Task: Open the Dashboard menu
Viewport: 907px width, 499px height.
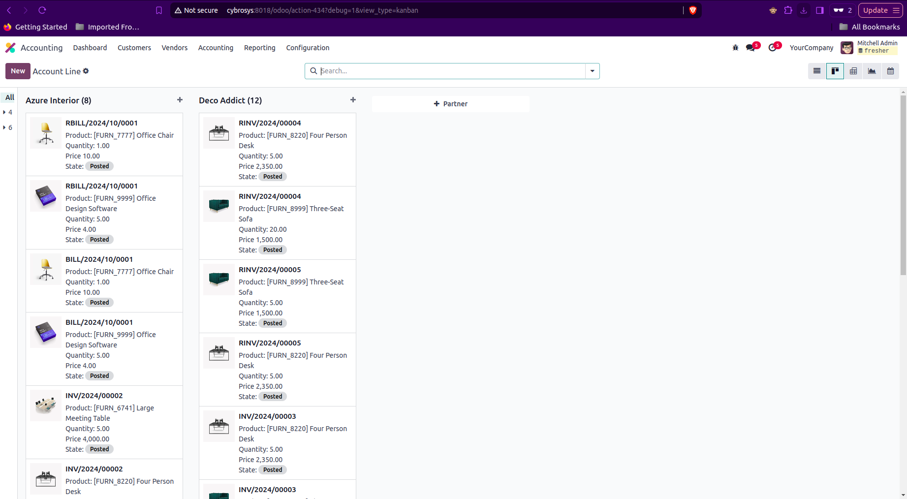Action: pyautogui.click(x=90, y=48)
